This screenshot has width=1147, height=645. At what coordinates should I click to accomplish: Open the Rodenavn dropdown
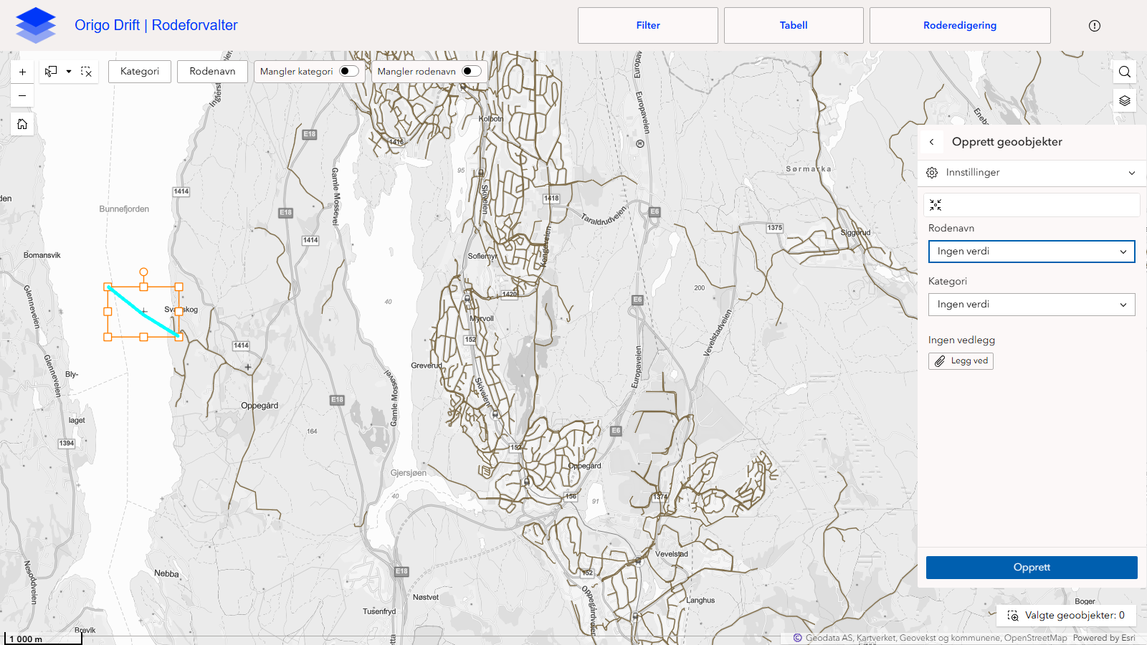1032,252
